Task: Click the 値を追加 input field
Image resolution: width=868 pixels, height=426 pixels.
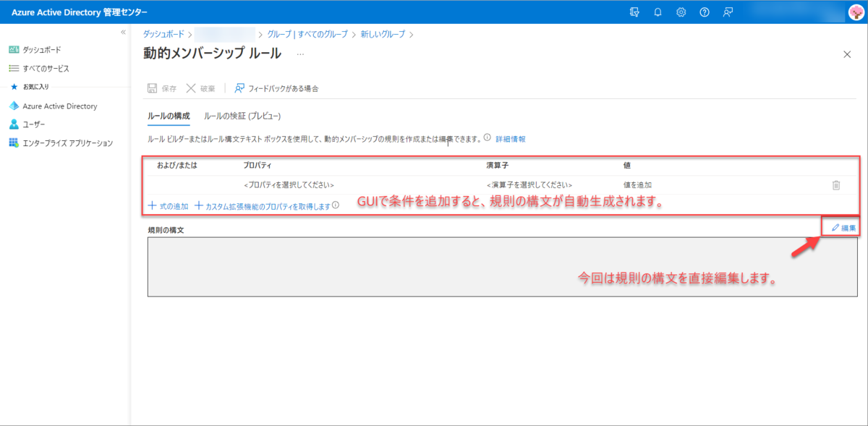Action: tap(638, 185)
